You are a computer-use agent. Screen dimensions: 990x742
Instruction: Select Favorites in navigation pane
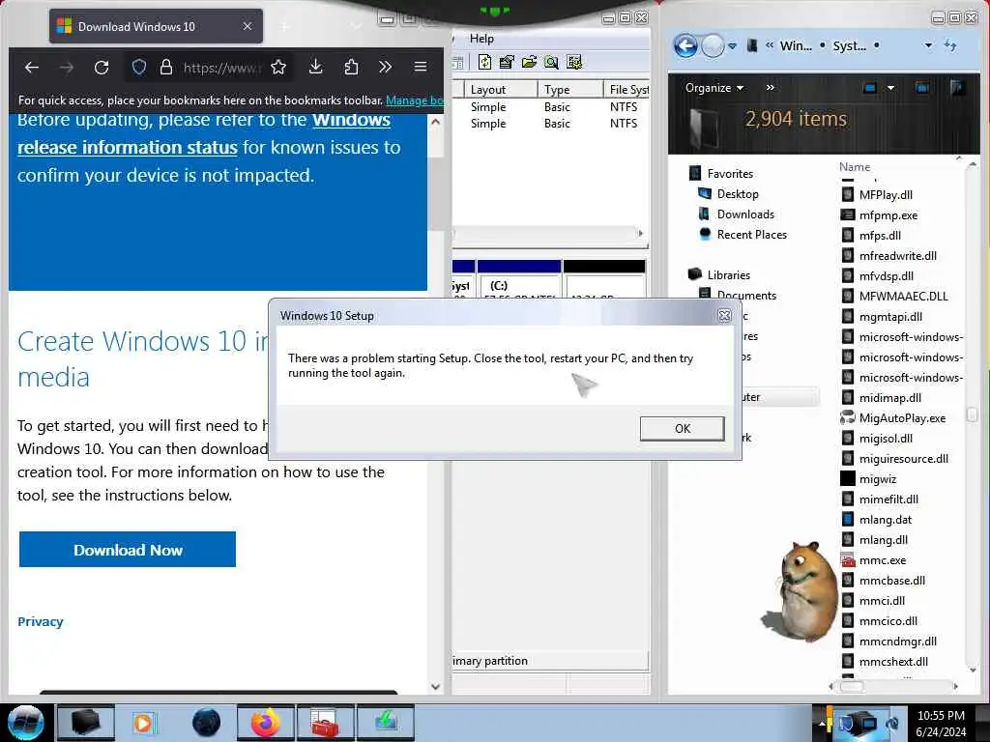[730, 174]
